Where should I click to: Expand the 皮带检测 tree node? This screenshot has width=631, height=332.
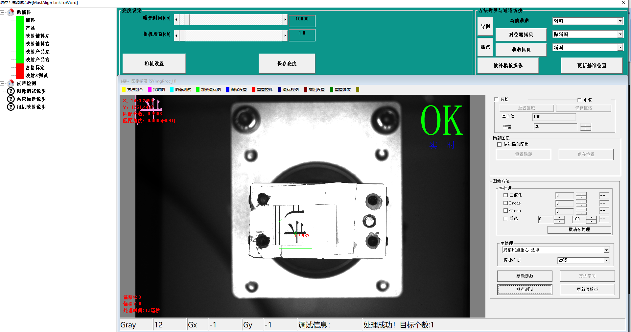coord(2,83)
